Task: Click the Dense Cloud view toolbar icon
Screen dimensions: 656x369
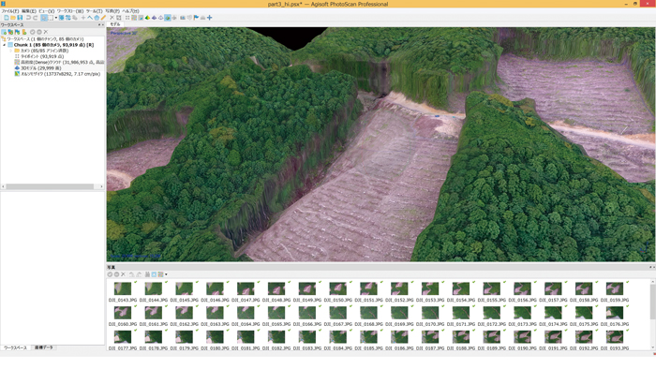Action: [134, 18]
